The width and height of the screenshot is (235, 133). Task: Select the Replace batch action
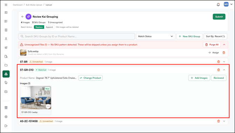39,27
